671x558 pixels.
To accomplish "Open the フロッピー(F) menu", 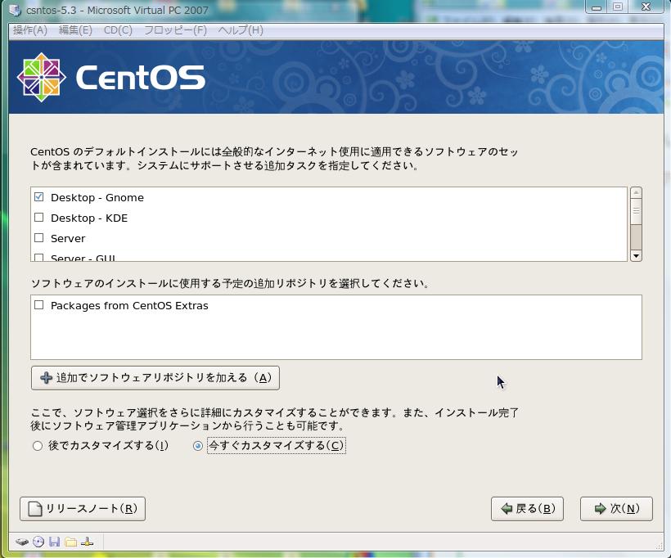I will point(175,30).
